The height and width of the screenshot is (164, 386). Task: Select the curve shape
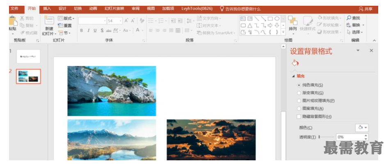click(x=263, y=32)
